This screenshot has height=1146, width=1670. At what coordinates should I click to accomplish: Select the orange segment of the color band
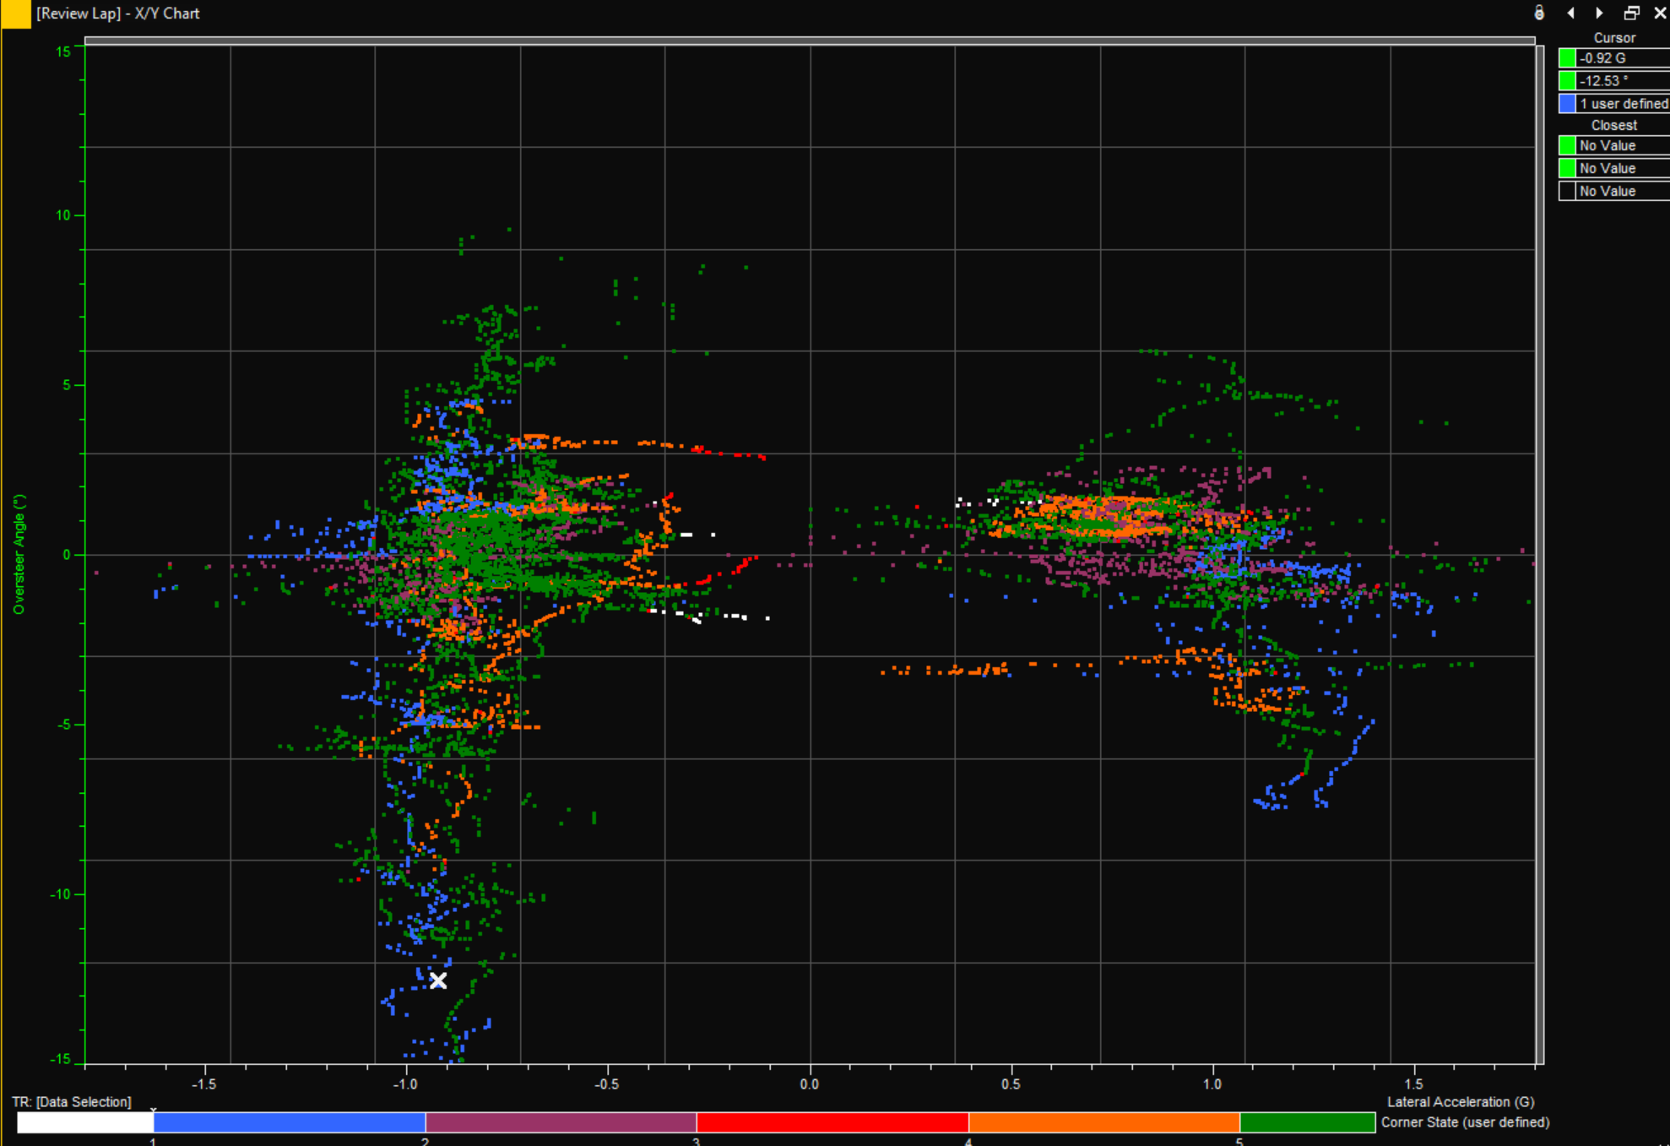point(1103,1122)
